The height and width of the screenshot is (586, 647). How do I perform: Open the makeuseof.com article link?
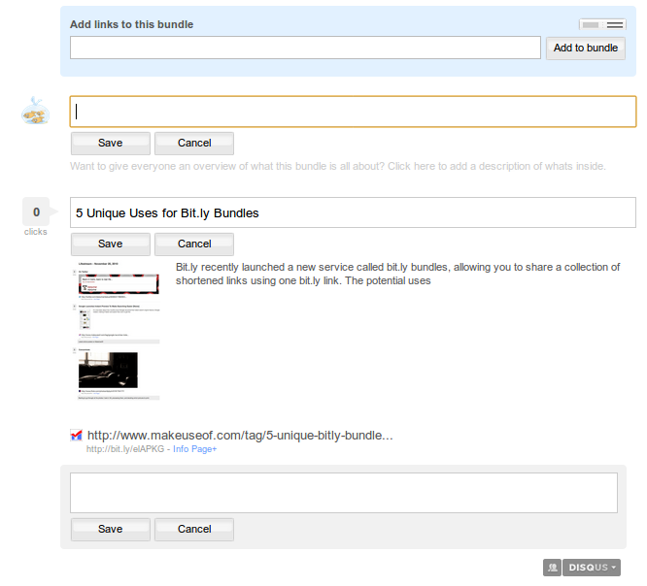[x=240, y=435]
